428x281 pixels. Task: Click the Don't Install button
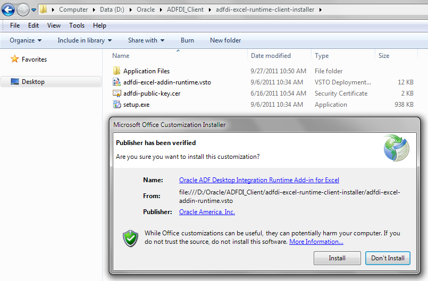pos(388,258)
